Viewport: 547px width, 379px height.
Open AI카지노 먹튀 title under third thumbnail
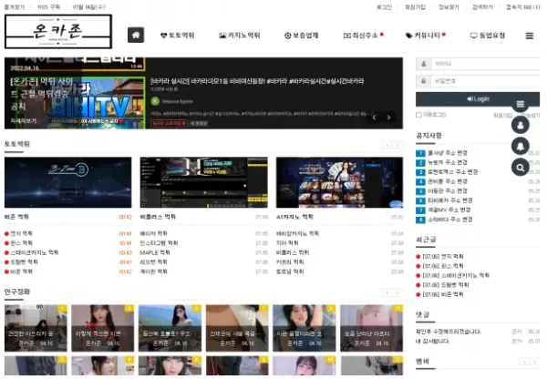(294, 217)
